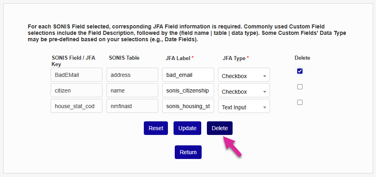Select the citizen SONIS Field box
This screenshot has width=376, height=177.
pos(77,91)
